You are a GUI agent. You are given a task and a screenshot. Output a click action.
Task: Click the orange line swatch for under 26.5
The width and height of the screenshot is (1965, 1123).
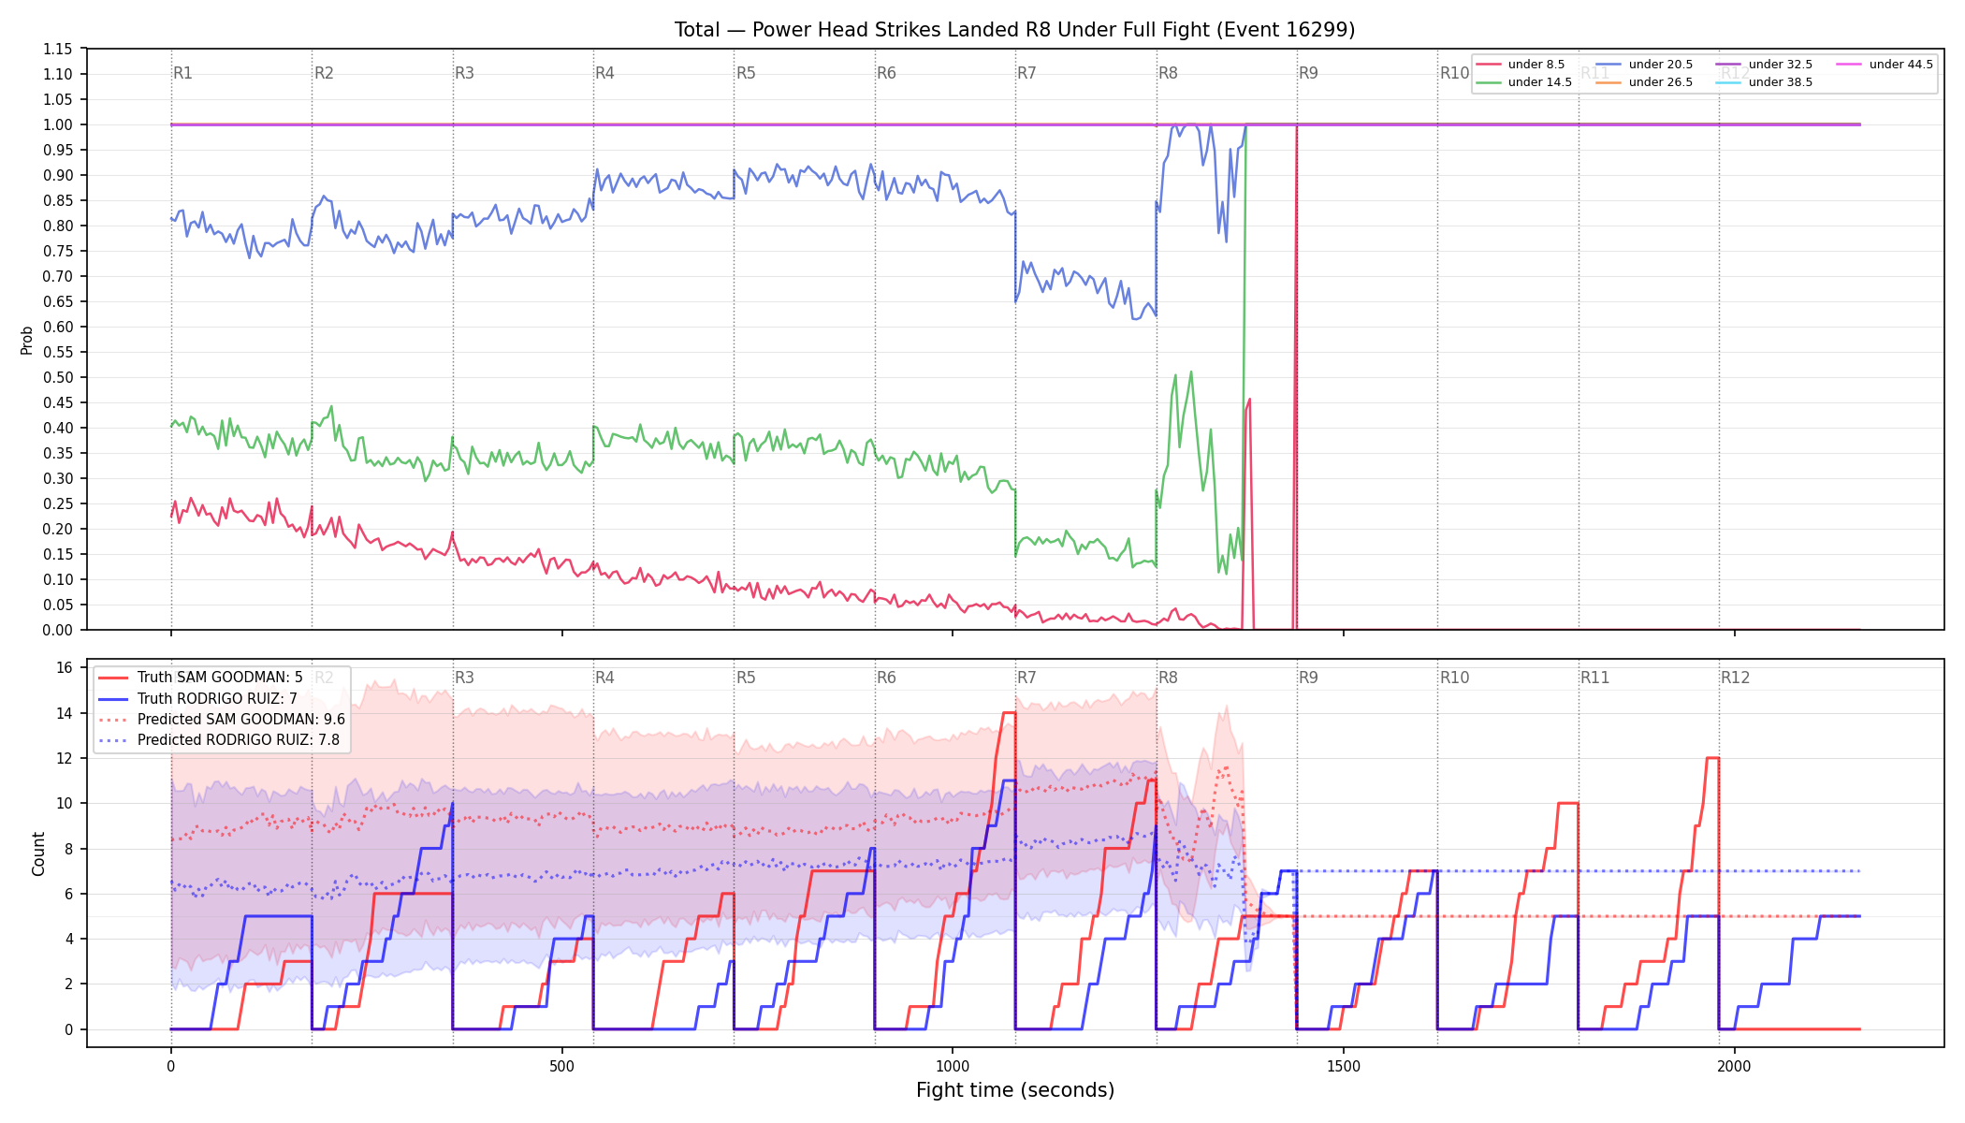1608,82
